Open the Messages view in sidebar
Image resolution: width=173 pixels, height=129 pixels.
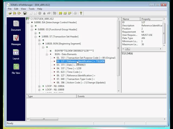16,40
